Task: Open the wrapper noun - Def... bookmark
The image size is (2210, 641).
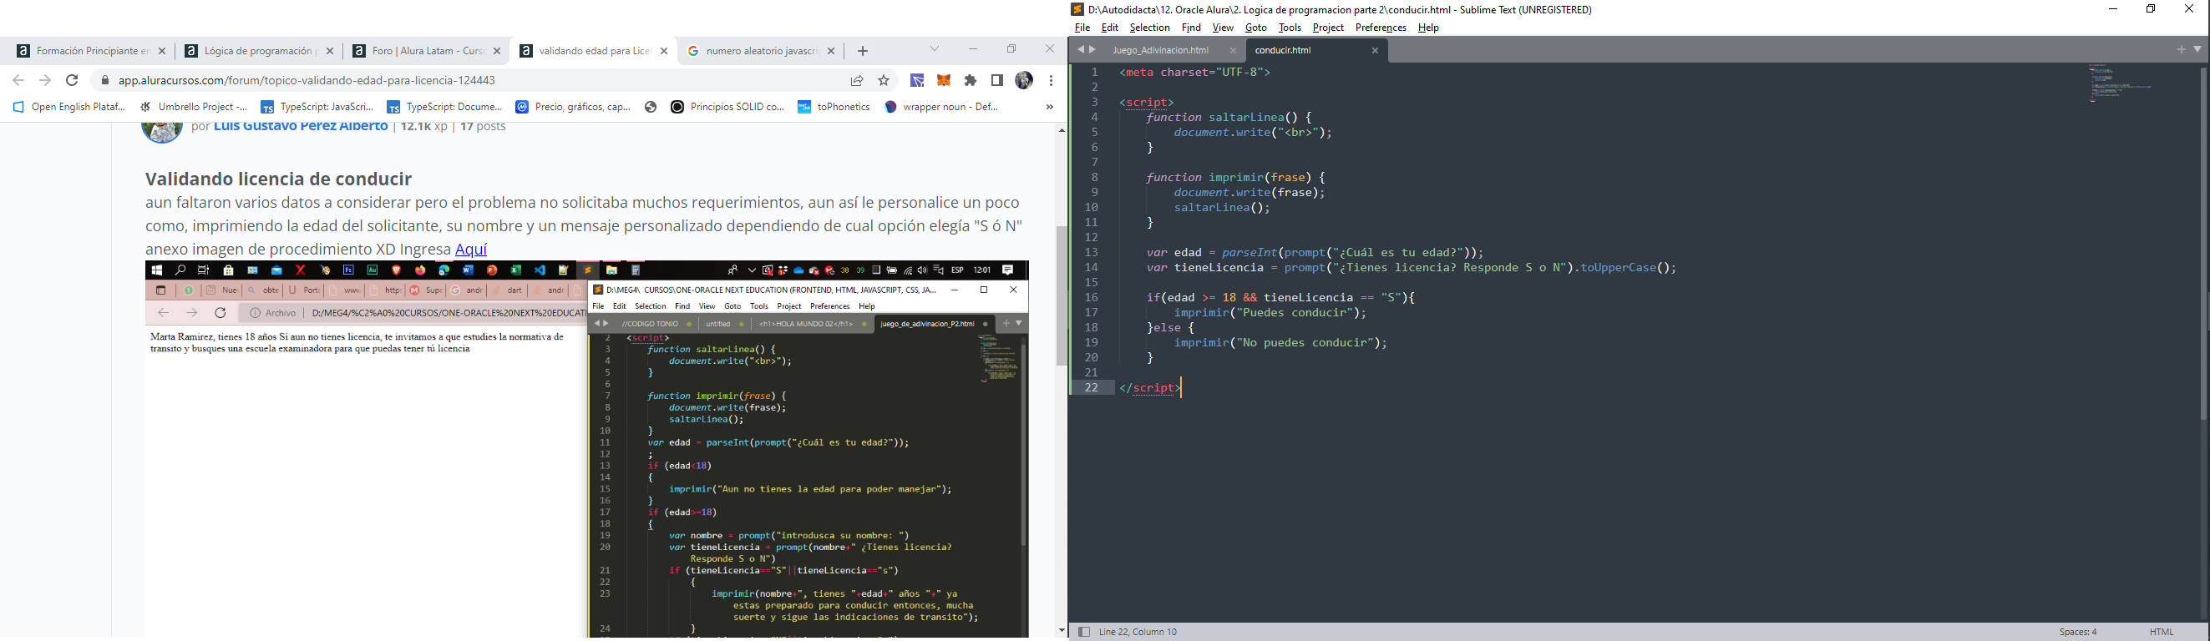Action: tap(942, 107)
